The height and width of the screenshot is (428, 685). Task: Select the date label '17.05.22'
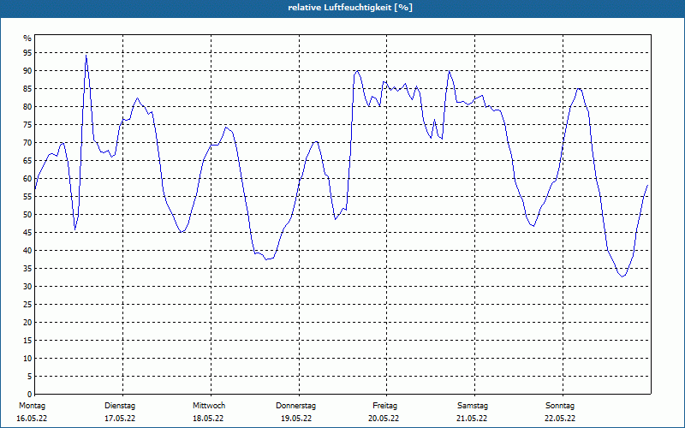click(x=120, y=419)
